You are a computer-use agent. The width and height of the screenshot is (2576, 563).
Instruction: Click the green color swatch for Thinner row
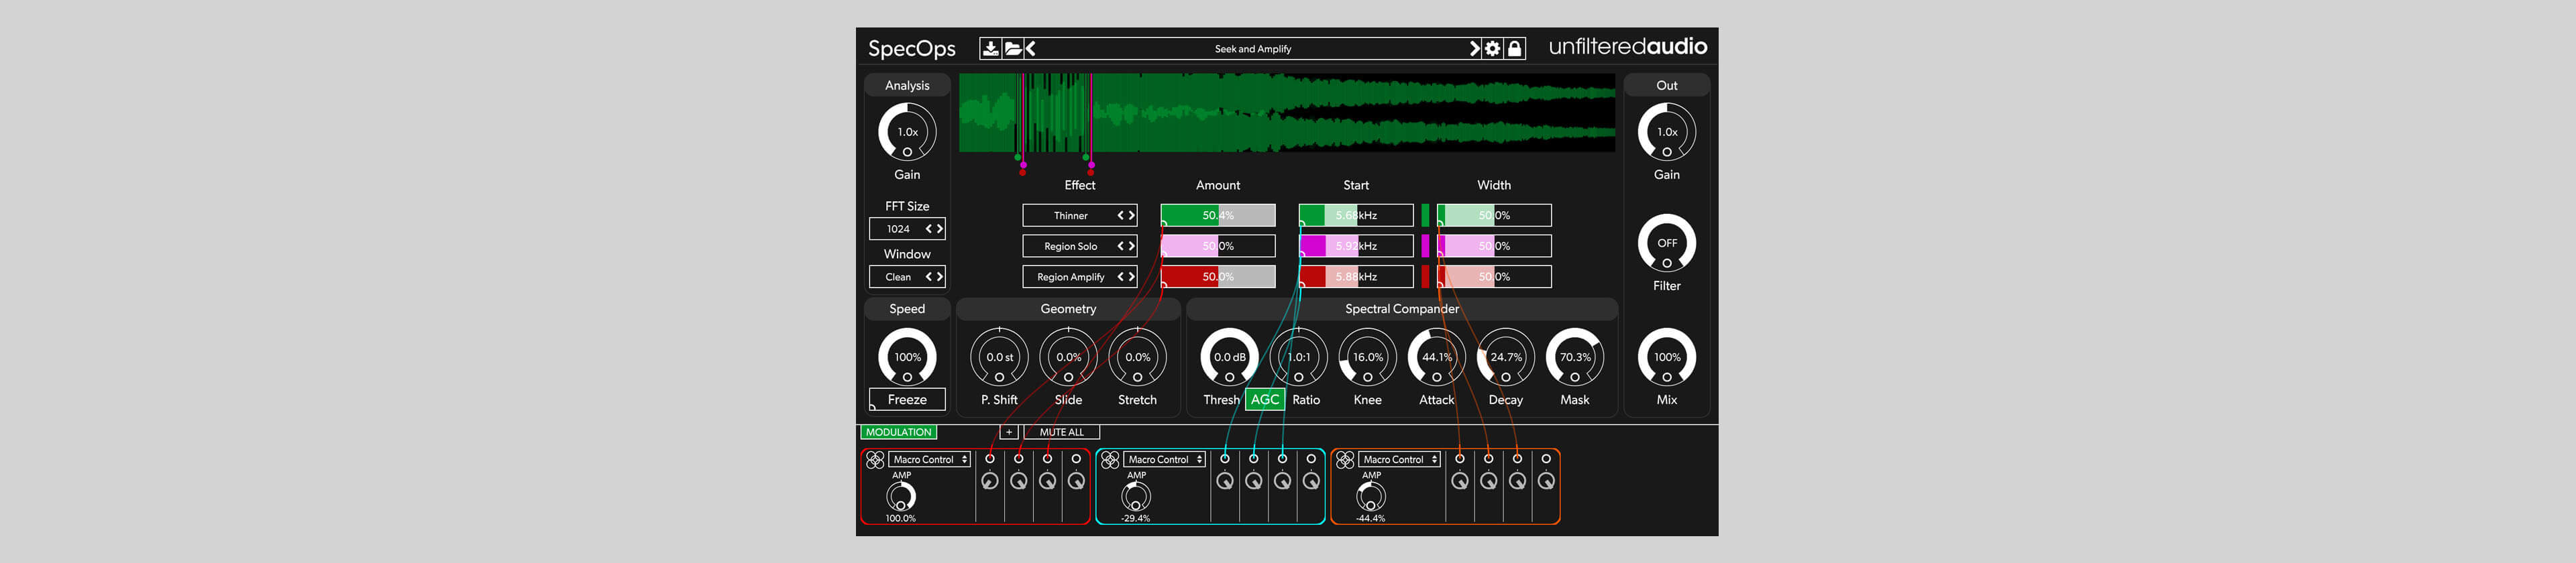tap(1425, 216)
